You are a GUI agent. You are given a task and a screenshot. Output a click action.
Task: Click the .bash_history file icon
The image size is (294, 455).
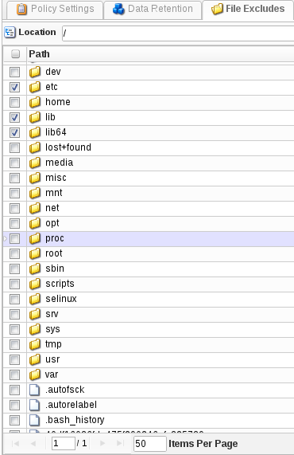point(35,420)
